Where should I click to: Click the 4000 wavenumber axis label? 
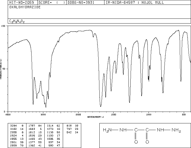8,115
